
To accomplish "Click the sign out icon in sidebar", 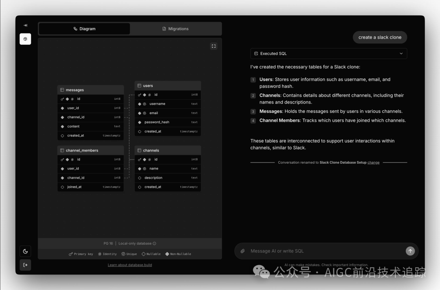I will (25, 265).
